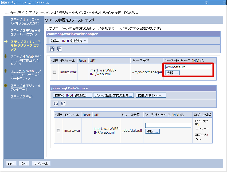Image resolution: width=227 pixels, height=172 pixels.
Task: Open 複数の JNDI 名を設定 dropdown under WorkManager
Action: 68,41
